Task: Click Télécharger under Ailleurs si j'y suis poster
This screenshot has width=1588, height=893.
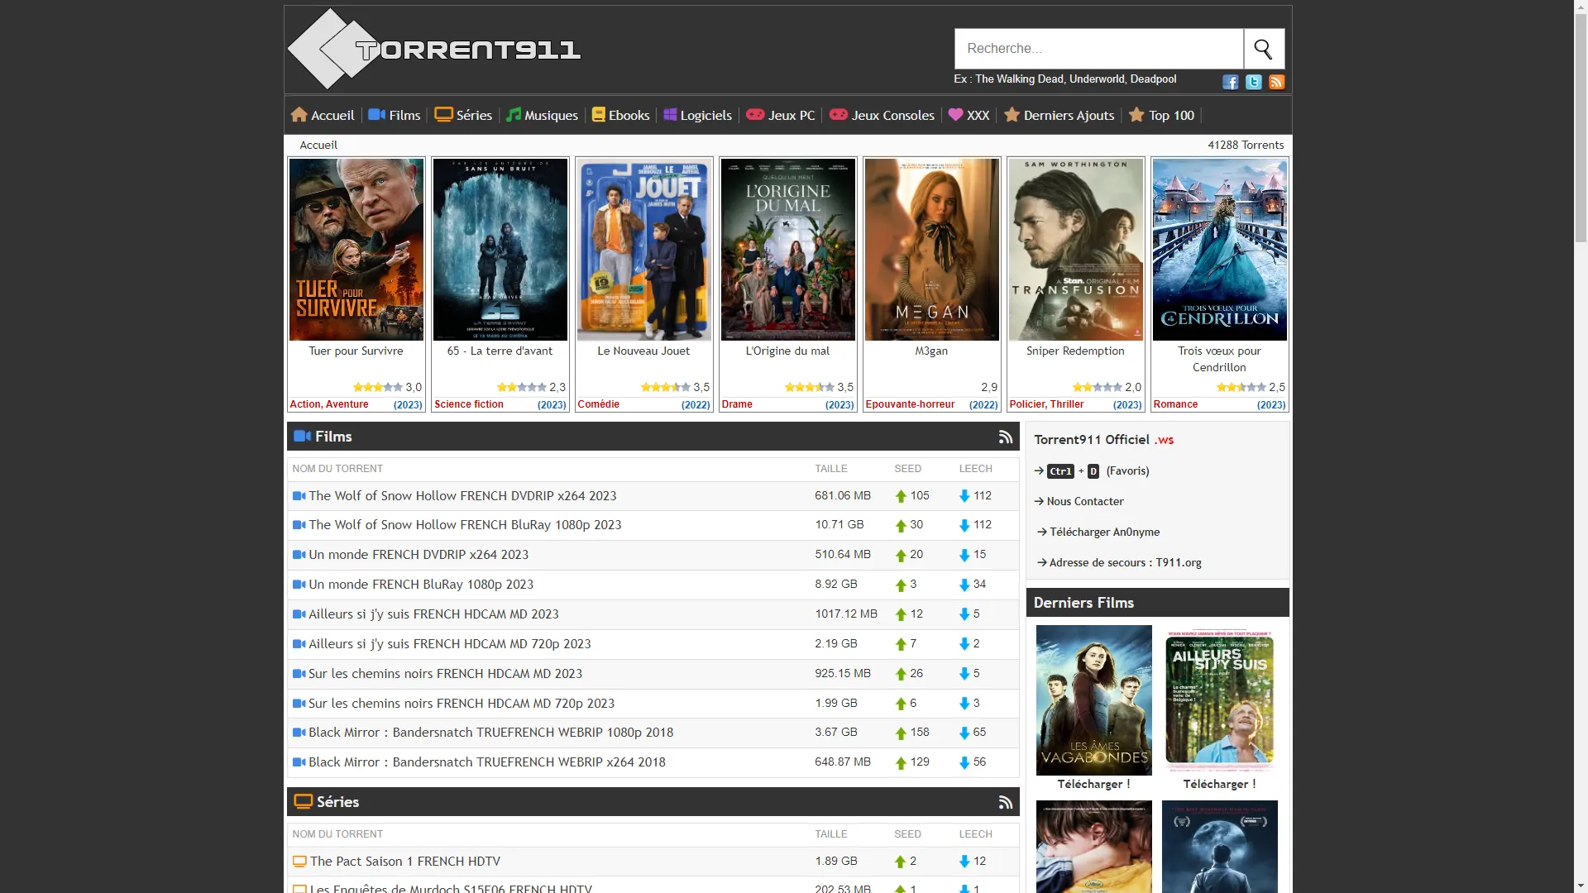Action: (x=1219, y=785)
